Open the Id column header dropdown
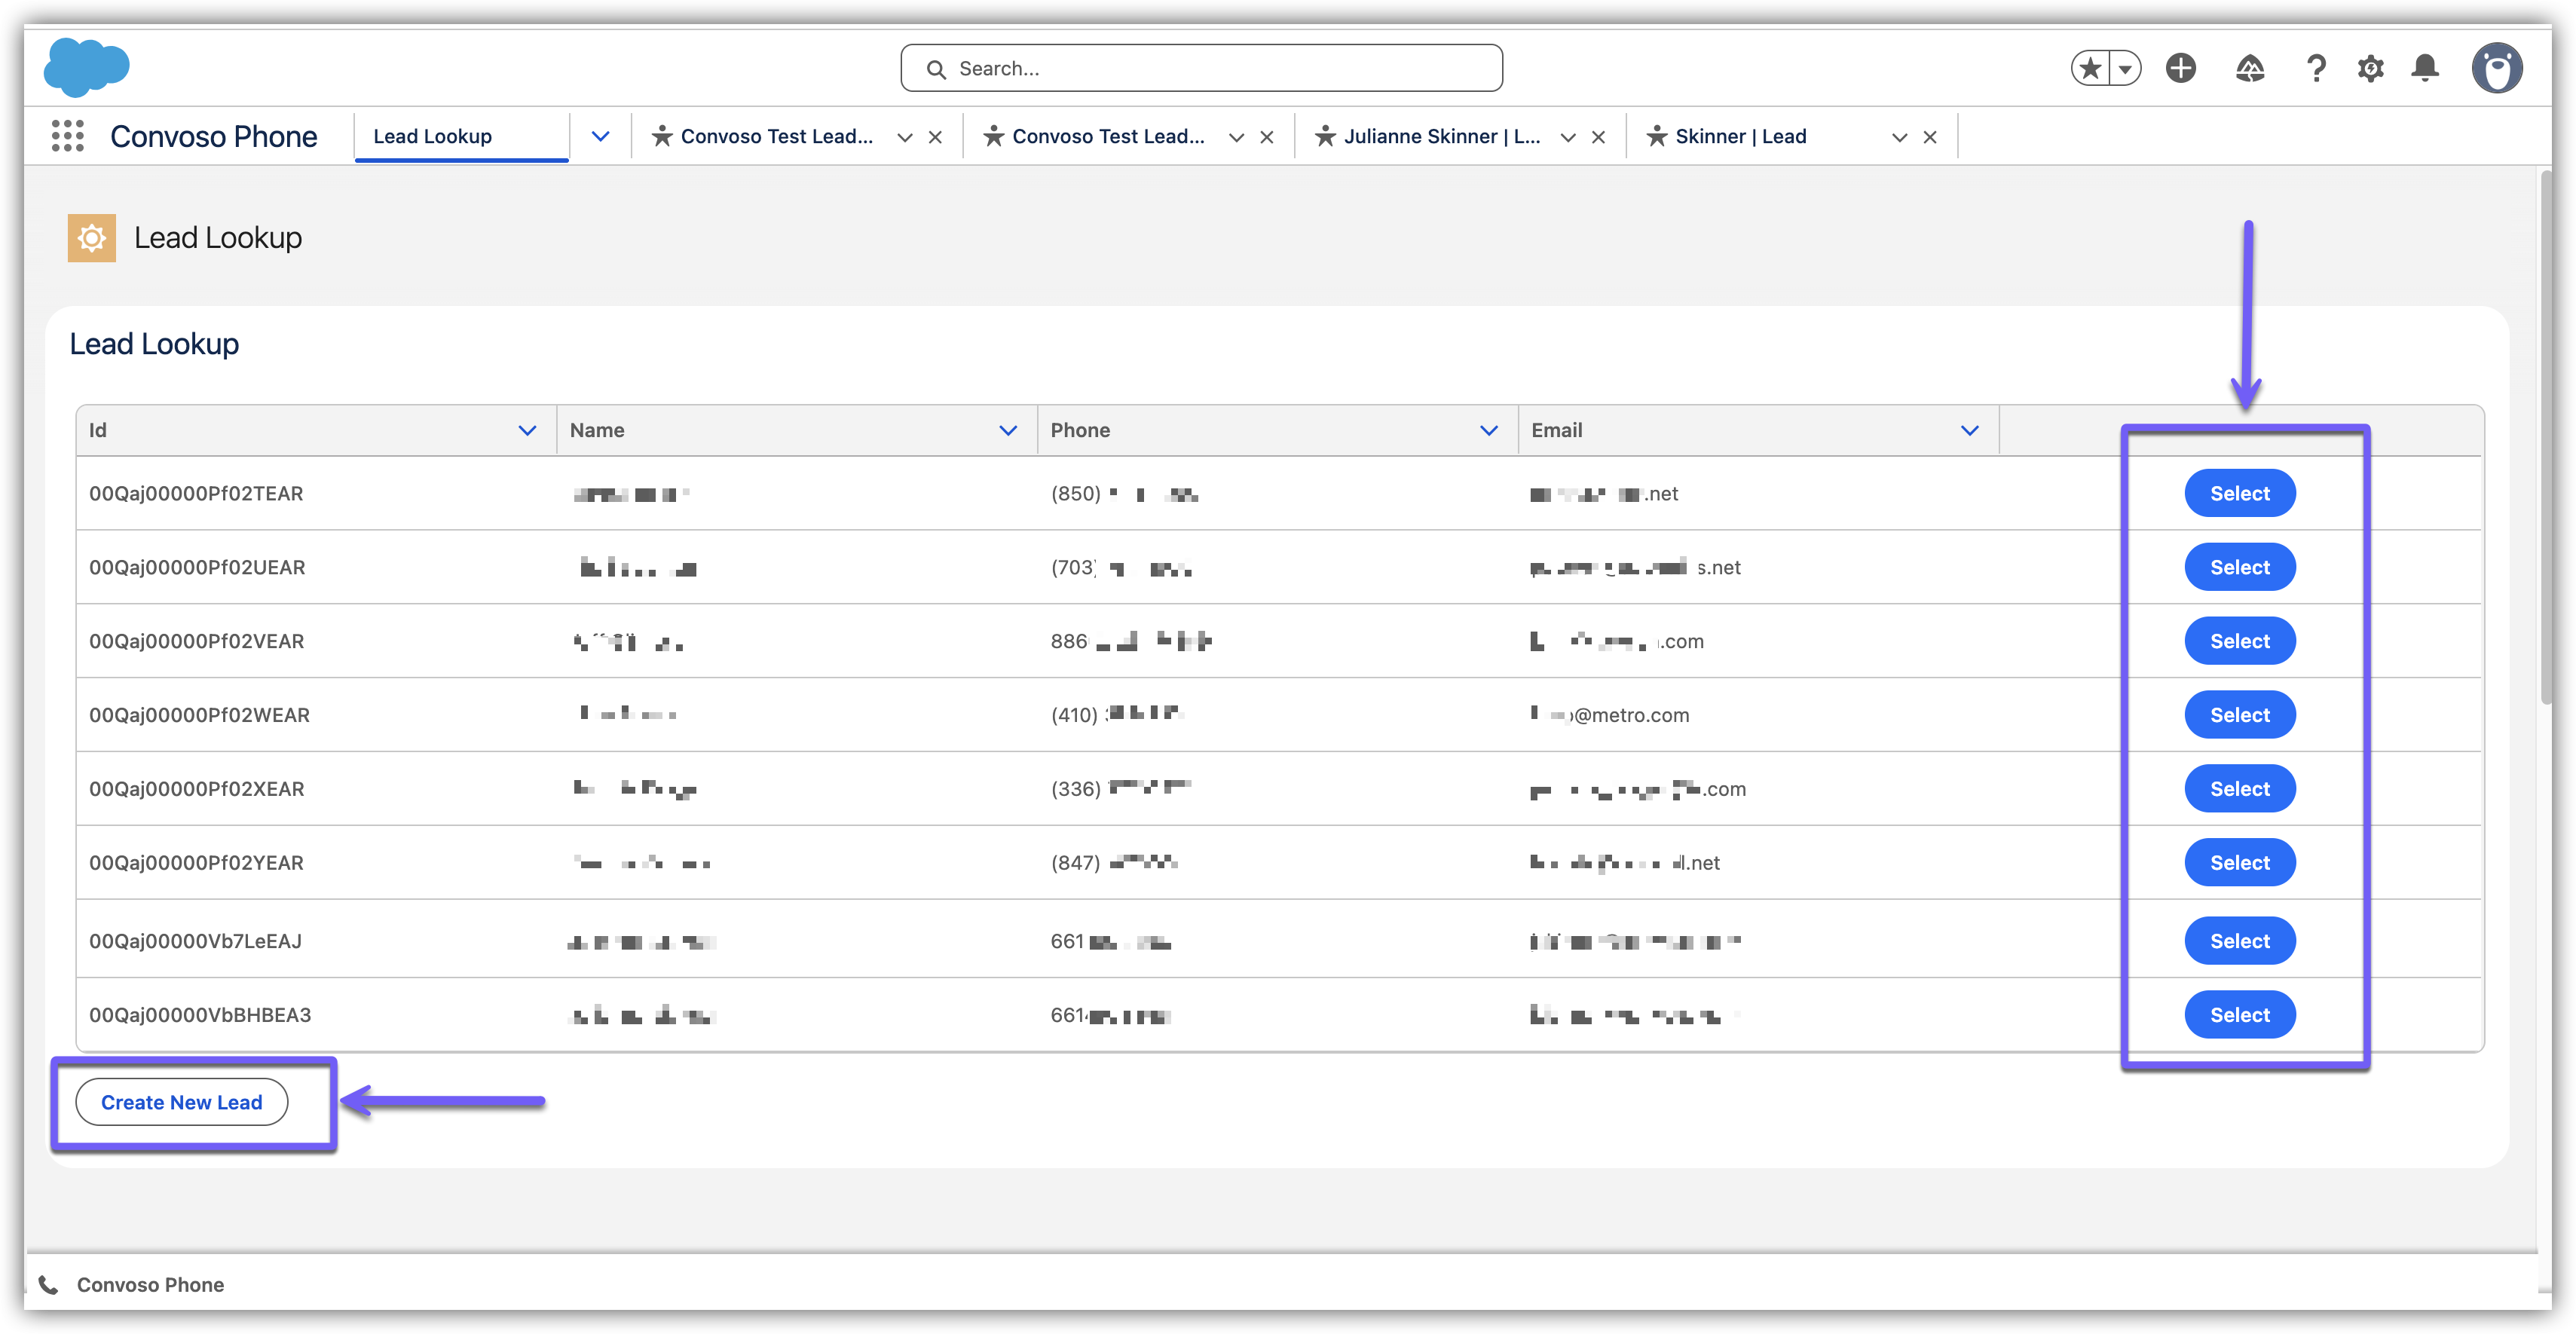Viewport: 2576px width, 1334px height. (527, 430)
